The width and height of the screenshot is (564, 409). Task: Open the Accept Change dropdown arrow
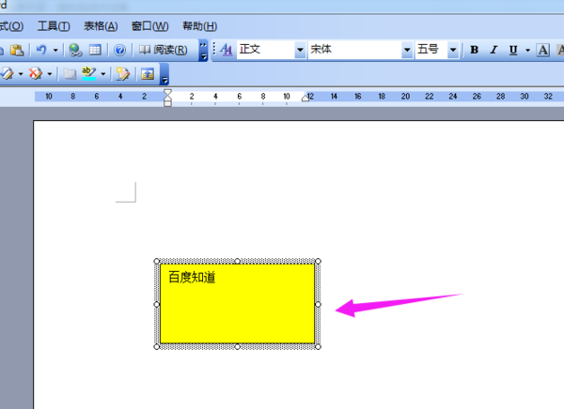[x=21, y=74]
